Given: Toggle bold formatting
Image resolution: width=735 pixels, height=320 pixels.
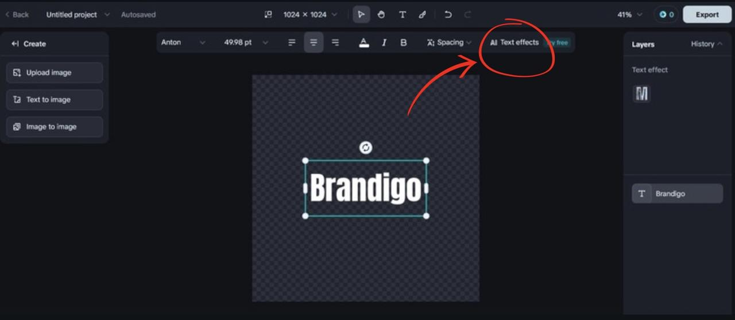Looking at the screenshot, I should coord(404,42).
